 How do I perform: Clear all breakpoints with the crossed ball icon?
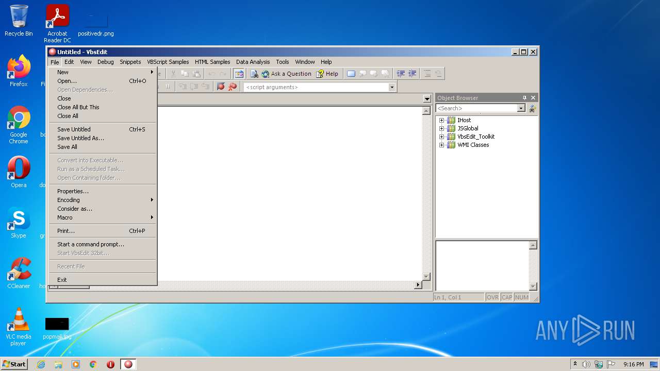[232, 87]
